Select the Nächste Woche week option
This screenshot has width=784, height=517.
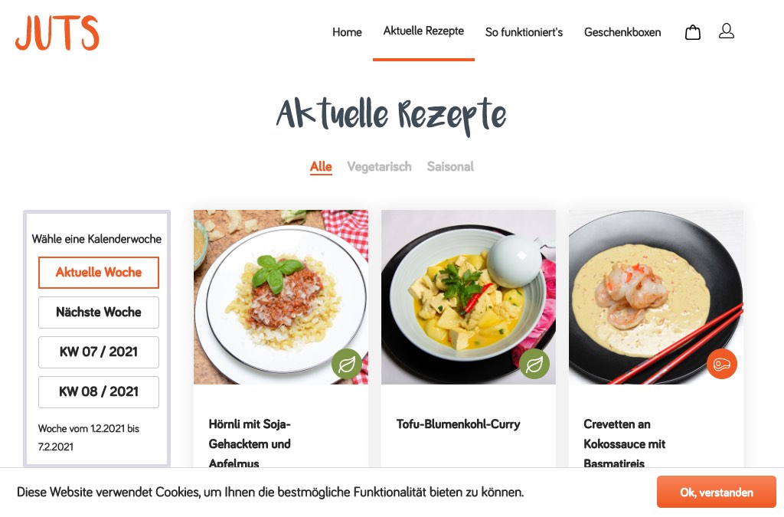tap(99, 312)
